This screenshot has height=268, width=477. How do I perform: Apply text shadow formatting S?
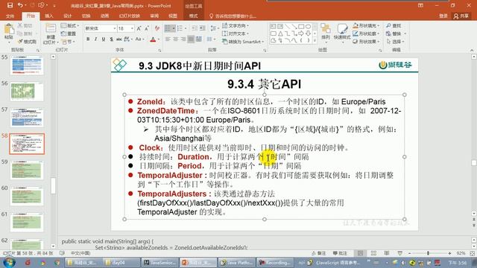click(111, 39)
